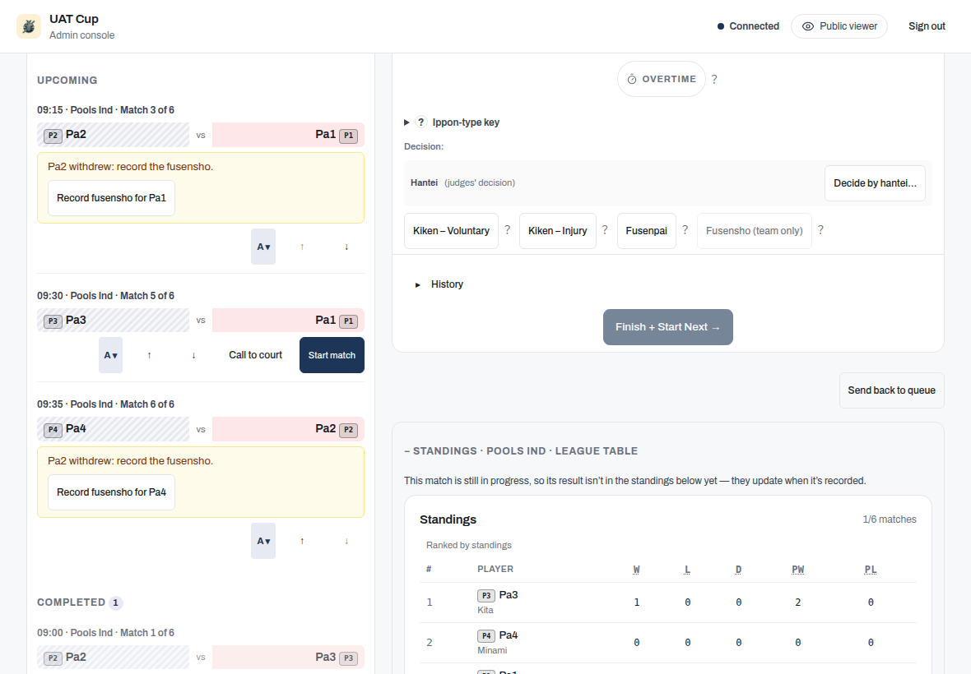Open court dropdown A for Match 5
The height and width of the screenshot is (674, 971).
pyautogui.click(x=110, y=355)
